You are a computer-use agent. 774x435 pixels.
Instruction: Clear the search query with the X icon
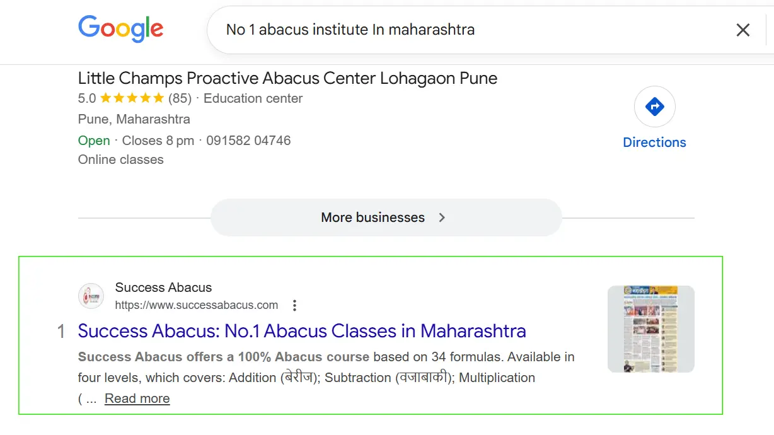743,30
